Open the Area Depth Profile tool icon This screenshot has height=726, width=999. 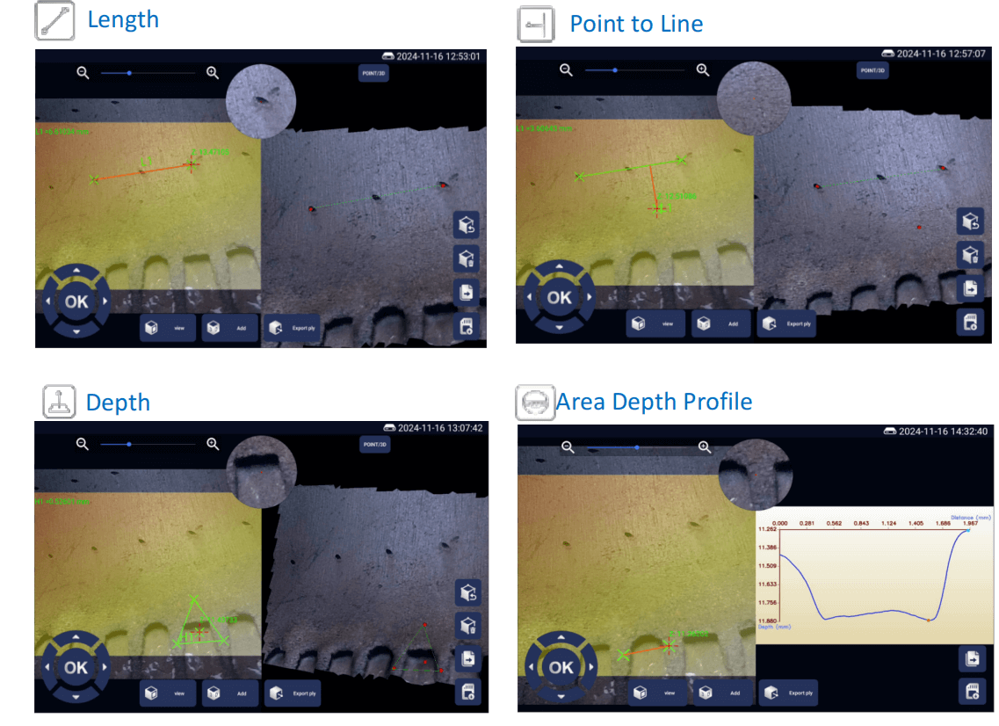[535, 403]
